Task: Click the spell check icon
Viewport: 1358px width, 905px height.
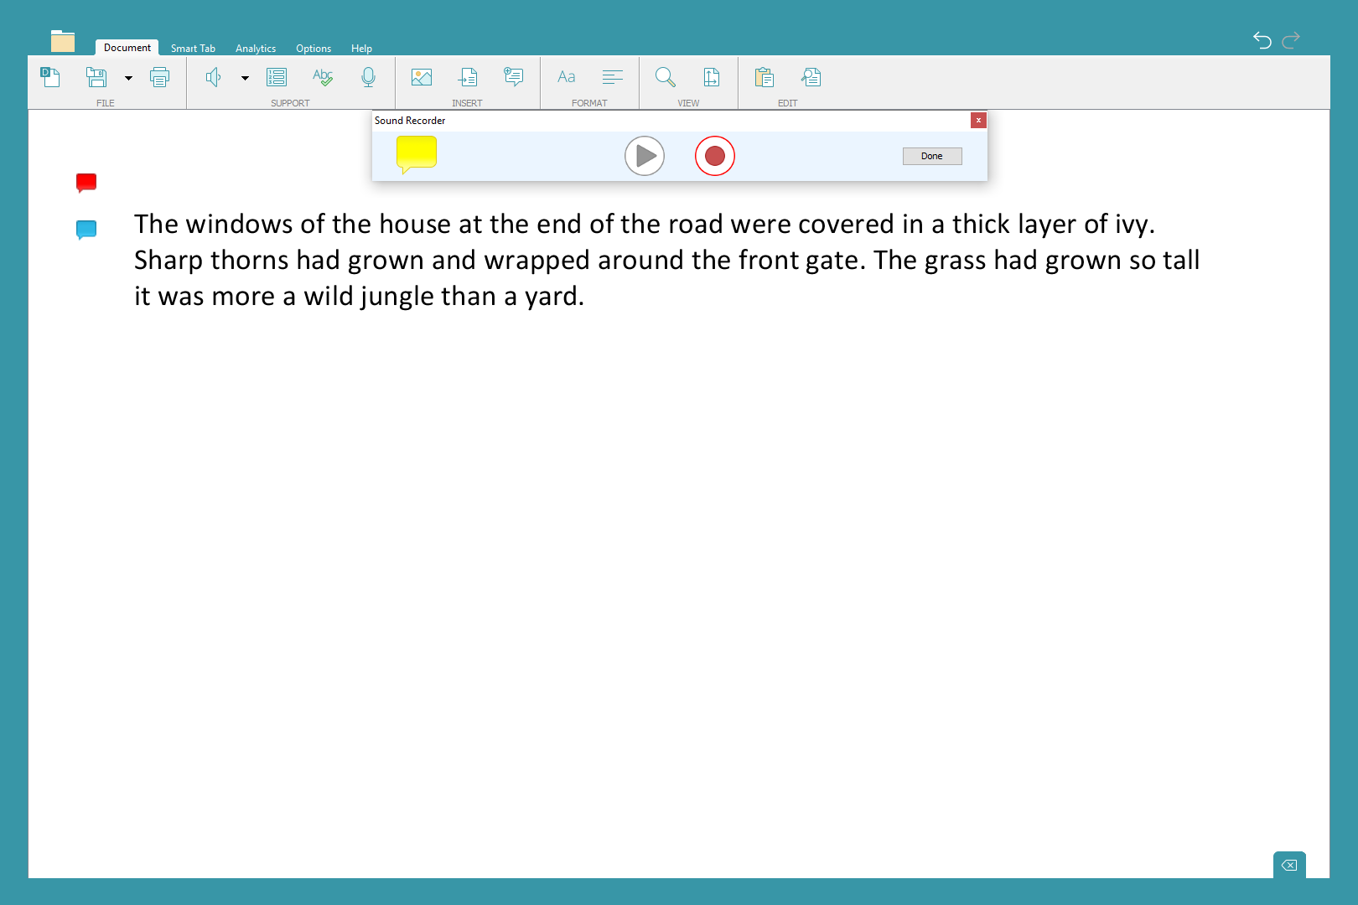Action: point(323,78)
